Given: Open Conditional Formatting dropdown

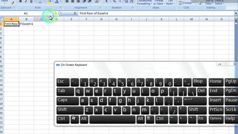Looking at the screenshot, I should (x=144, y=3).
